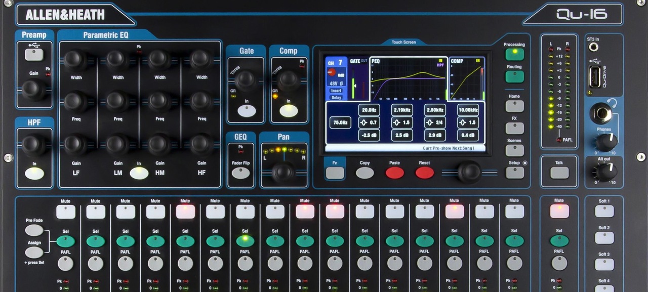Click the HPF frequency knob
Viewport: 648px width, 292px height.
[x=33, y=145]
